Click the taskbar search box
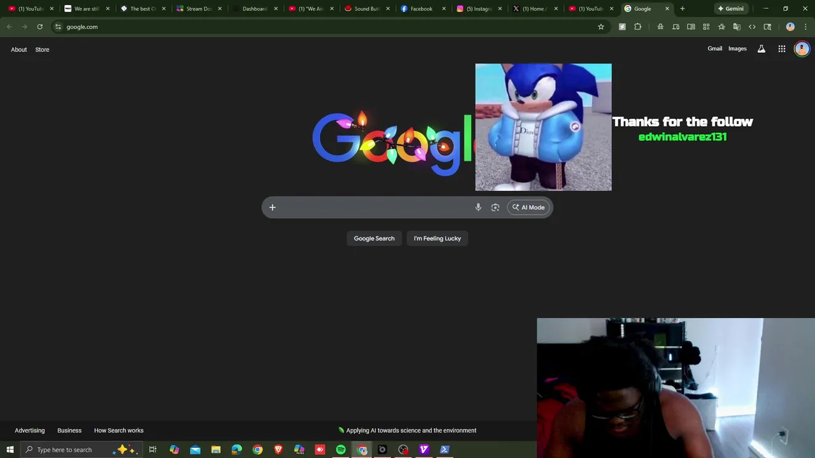The image size is (815, 458). tap(81, 450)
